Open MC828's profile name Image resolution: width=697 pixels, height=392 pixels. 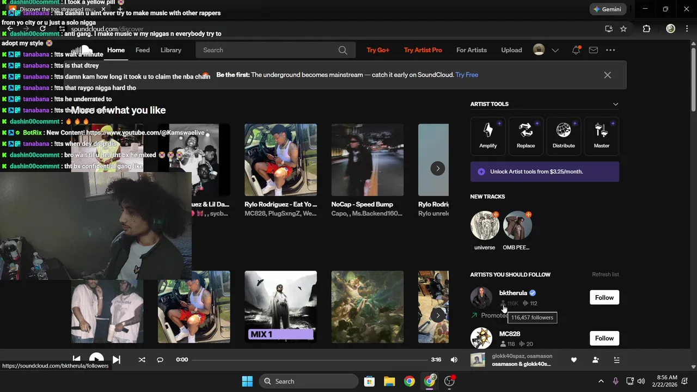click(x=510, y=334)
